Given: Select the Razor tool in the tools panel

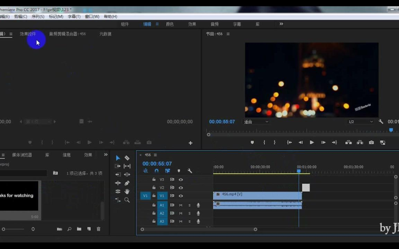Looking at the screenshot, I should (127, 158).
